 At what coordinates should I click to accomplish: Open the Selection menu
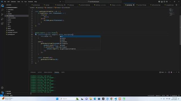coord(13,2)
